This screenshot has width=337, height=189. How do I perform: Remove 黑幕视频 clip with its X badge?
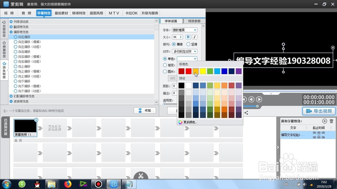(36, 120)
